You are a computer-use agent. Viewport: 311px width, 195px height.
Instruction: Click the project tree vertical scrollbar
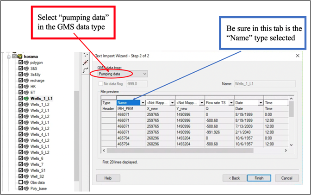point(76,136)
